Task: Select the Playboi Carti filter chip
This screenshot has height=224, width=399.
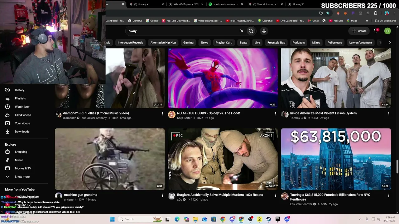Action: click(x=224, y=43)
